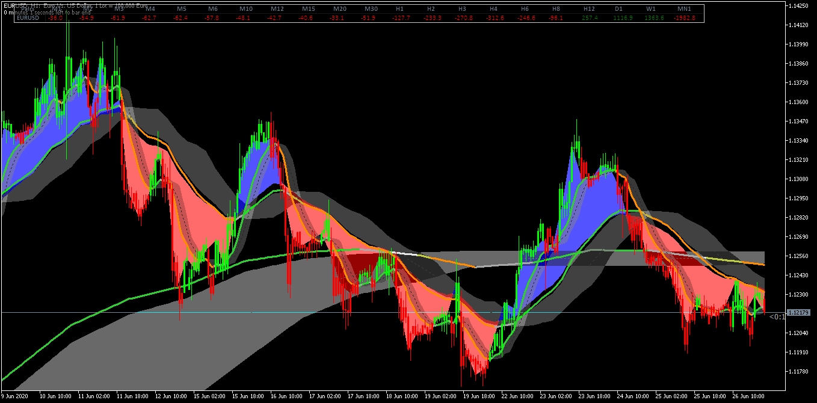Click the M30 timeframe column header
817x403 pixels.
click(371, 9)
